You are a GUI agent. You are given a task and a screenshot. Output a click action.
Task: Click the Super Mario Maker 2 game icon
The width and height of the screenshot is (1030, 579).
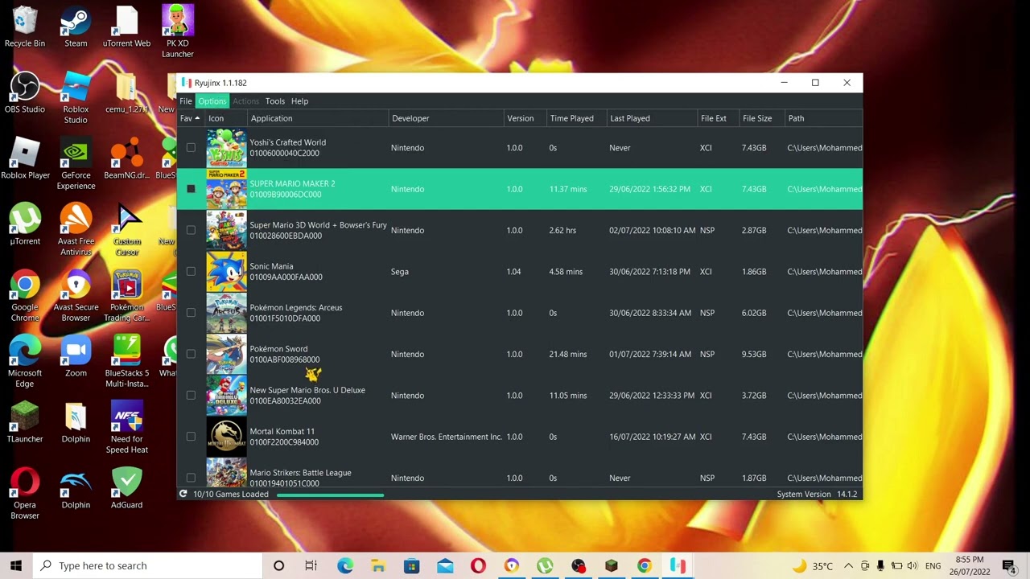click(x=226, y=189)
